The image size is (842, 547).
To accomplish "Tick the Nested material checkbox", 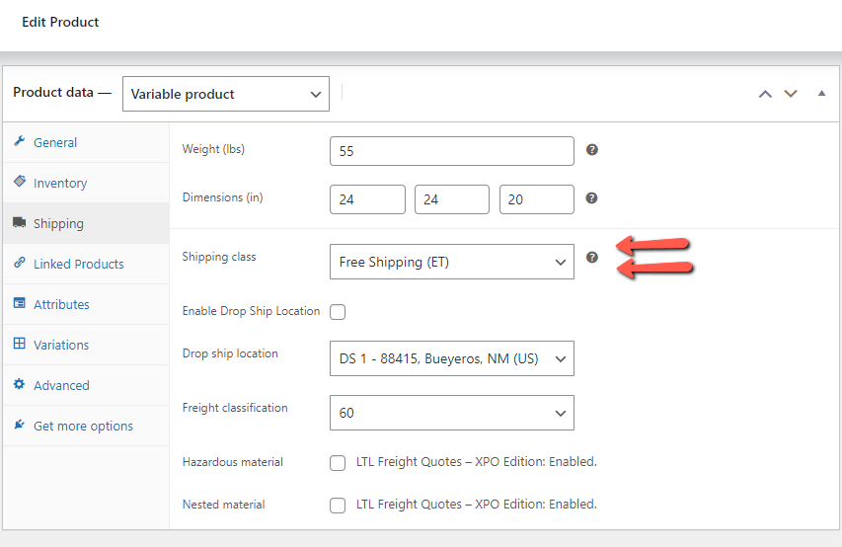I will pyautogui.click(x=338, y=505).
